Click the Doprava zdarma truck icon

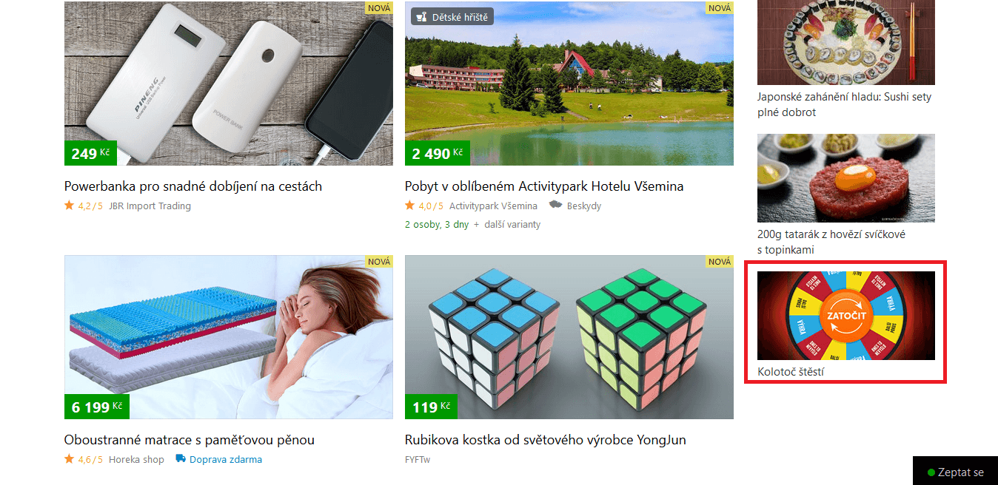(x=181, y=459)
